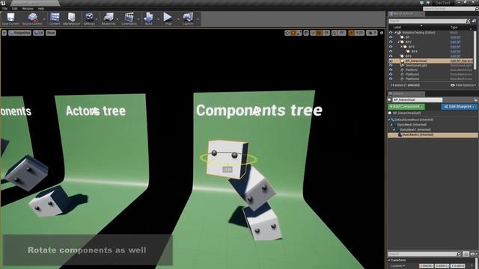
Task: Open scale snap value dropdown
Action: (359, 33)
